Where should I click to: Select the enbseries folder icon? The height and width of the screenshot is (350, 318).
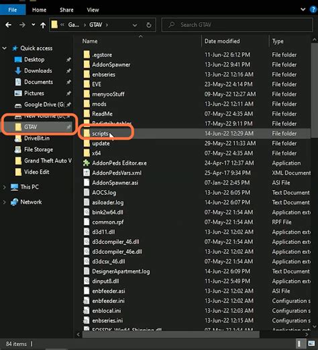coord(87,75)
